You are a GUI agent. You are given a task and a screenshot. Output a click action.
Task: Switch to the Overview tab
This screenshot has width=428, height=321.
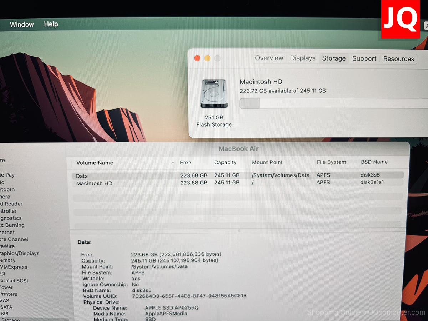pos(269,58)
